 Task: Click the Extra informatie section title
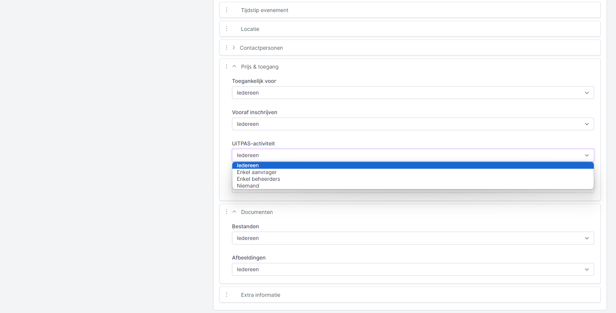coord(261,295)
